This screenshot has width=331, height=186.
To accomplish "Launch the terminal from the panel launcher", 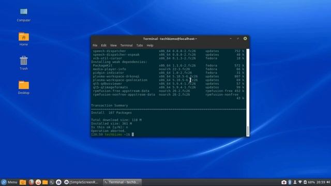I will (52, 182).
